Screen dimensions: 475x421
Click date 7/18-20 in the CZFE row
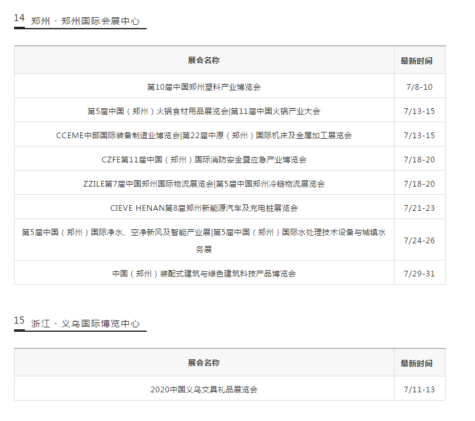click(420, 160)
